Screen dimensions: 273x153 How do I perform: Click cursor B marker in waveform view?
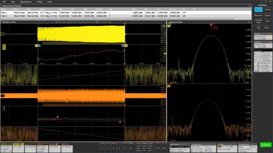pyautogui.click(x=123, y=45)
